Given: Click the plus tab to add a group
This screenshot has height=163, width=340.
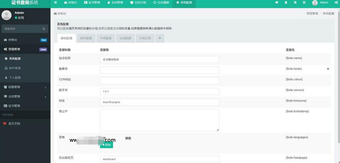Looking at the screenshot, I should coord(160,38).
